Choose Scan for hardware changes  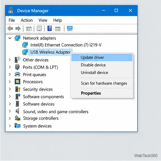coord(102,83)
